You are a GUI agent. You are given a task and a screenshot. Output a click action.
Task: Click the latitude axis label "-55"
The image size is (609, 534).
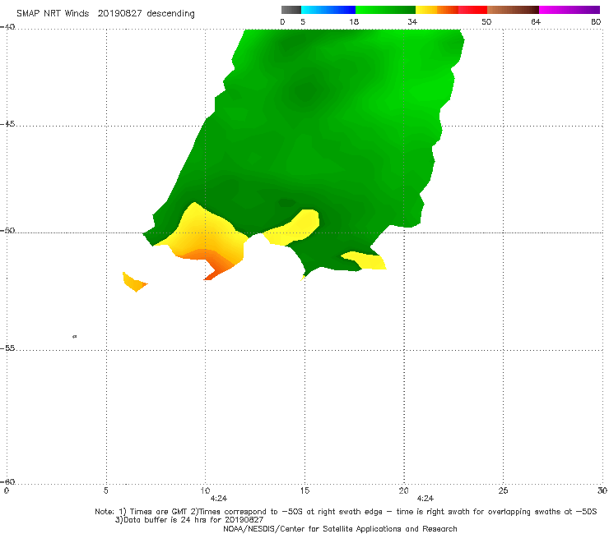(7, 348)
